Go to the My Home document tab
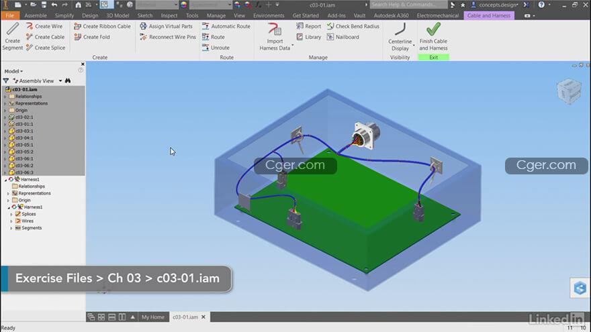591x332 pixels. [152, 317]
